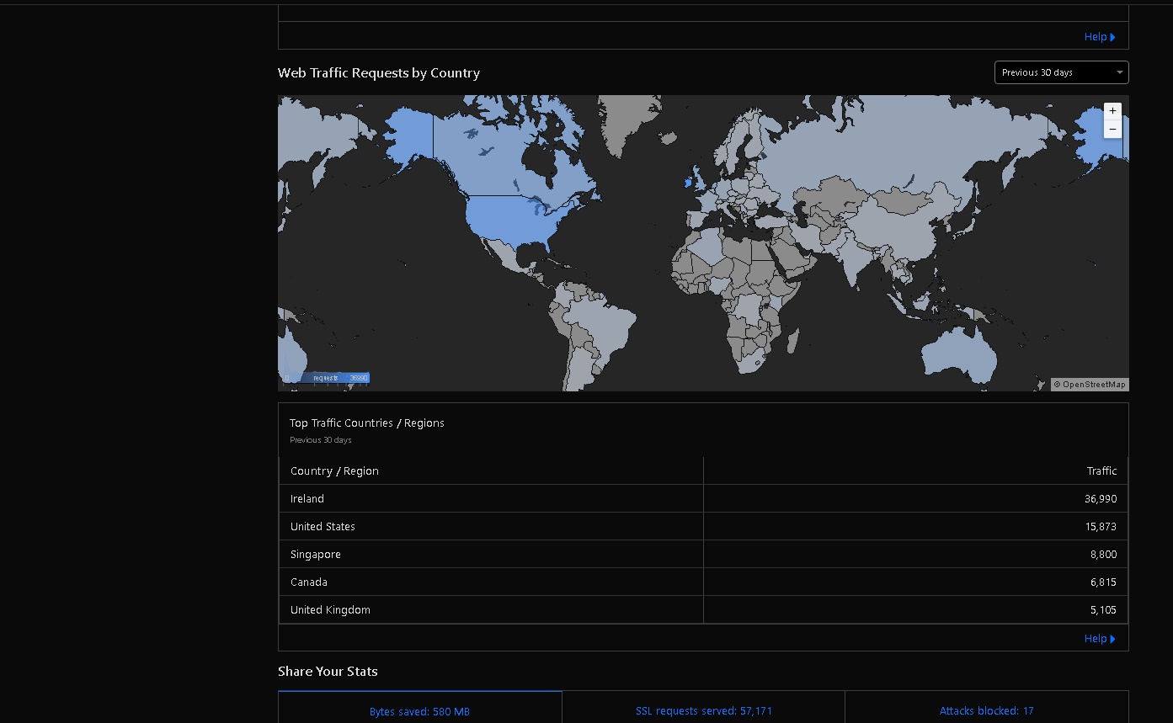Share the SSL requests served: 57,171 stat
The height and width of the screenshot is (723, 1173).
click(x=703, y=711)
